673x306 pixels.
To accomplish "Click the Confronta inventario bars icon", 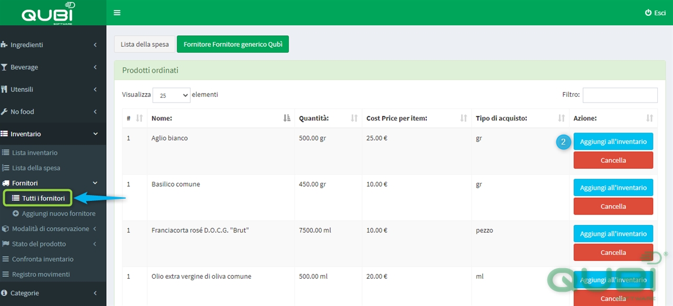I will (x=6, y=259).
